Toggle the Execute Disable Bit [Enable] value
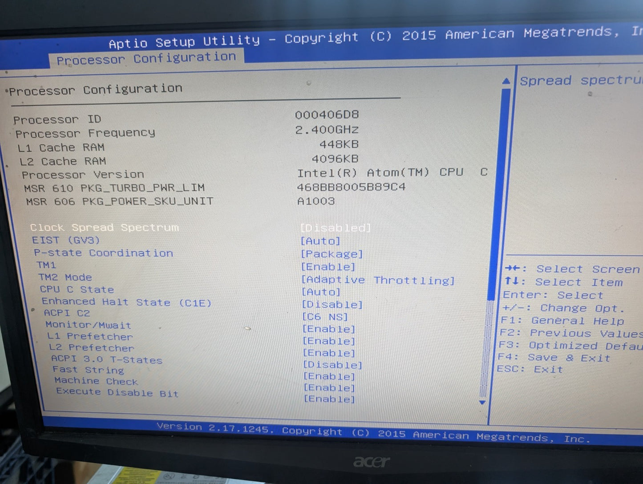 [329, 399]
